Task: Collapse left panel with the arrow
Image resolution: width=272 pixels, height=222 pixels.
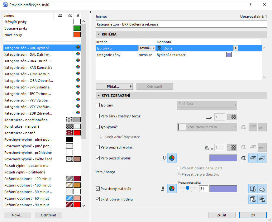Action: [x=90, y=12]
